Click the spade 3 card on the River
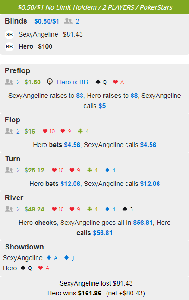Viewport: 189px width, 300px height. pyautogui.click(x=127, y=209)
